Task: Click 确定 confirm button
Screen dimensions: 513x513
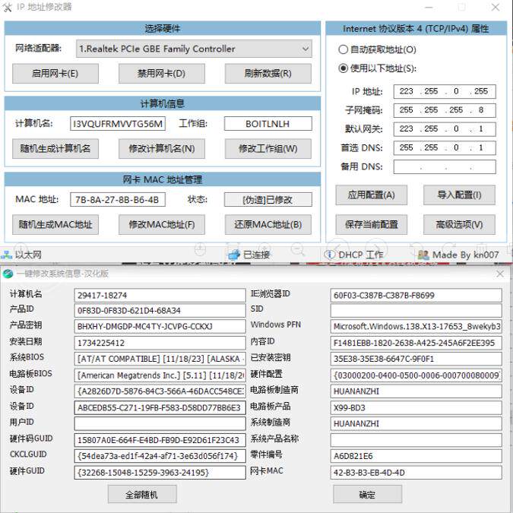Action: point(367,494)
